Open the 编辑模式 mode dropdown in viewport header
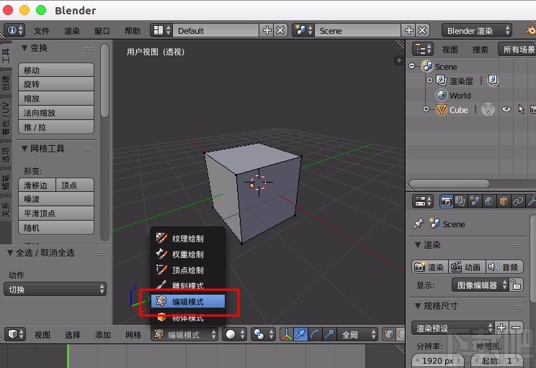536x368 pixels. (184, 334)
